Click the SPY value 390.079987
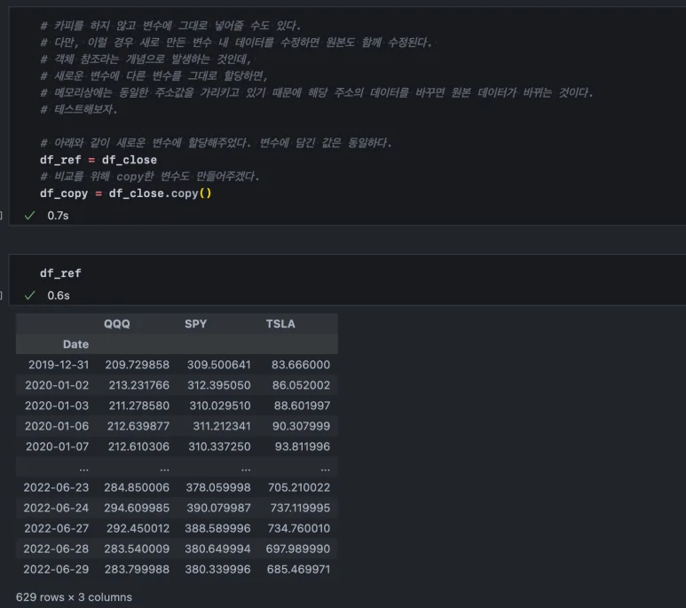Image resolution: width=686 pixels, height=608 pixels. tap(218, 508)
